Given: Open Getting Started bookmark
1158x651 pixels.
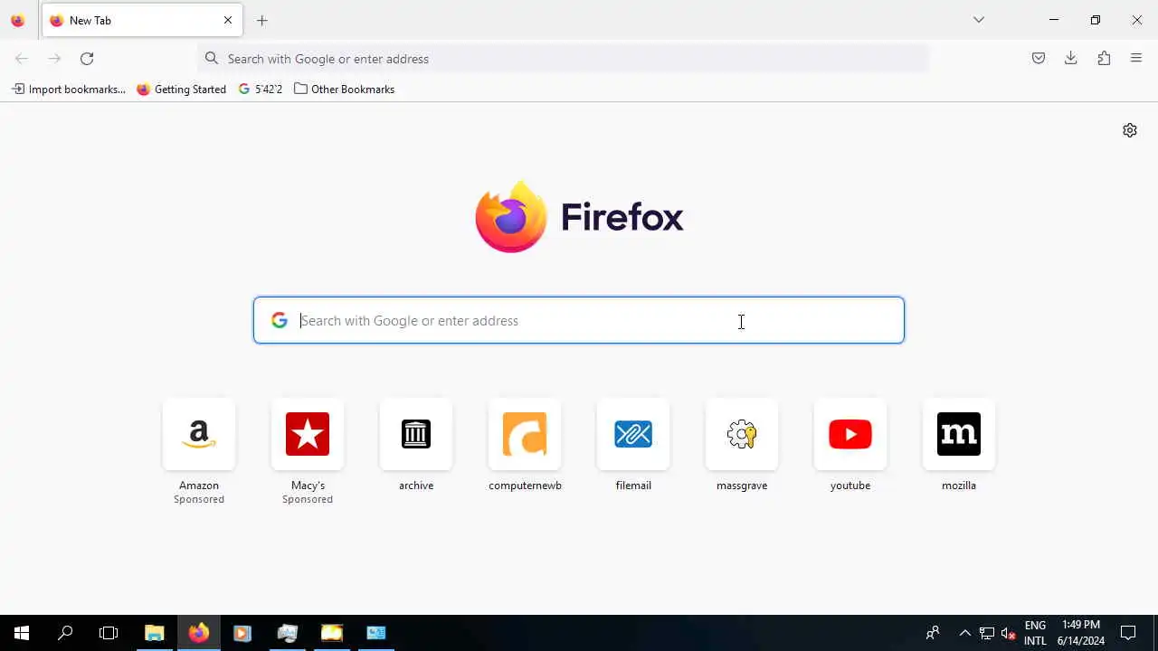Looking at the screenshot, I should pos(182,90).
